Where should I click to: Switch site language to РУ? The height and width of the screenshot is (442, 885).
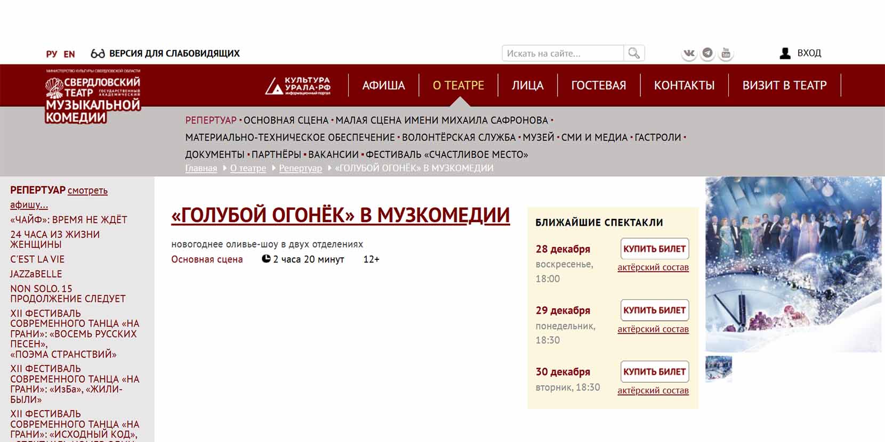point(52,54)
